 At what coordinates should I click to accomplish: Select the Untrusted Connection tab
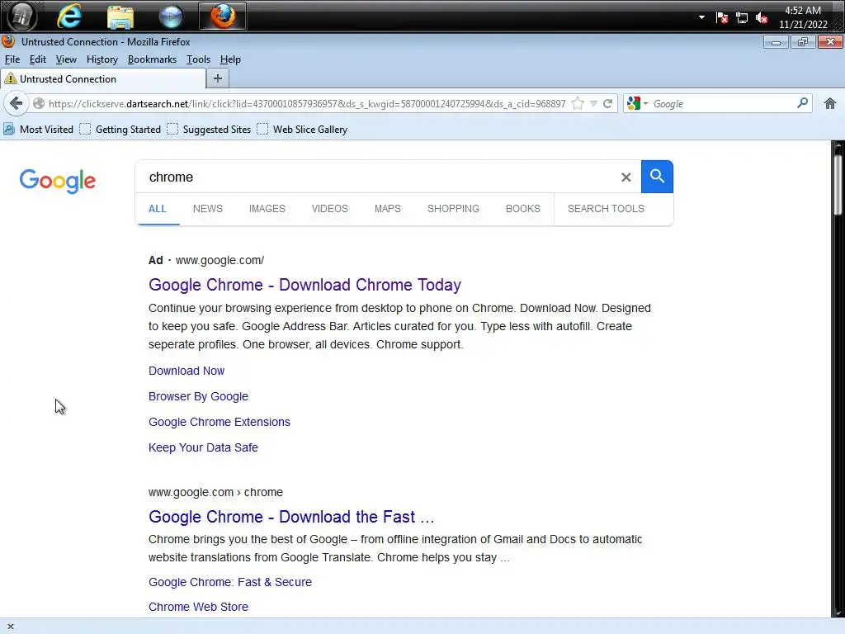(x=103, y=78)
